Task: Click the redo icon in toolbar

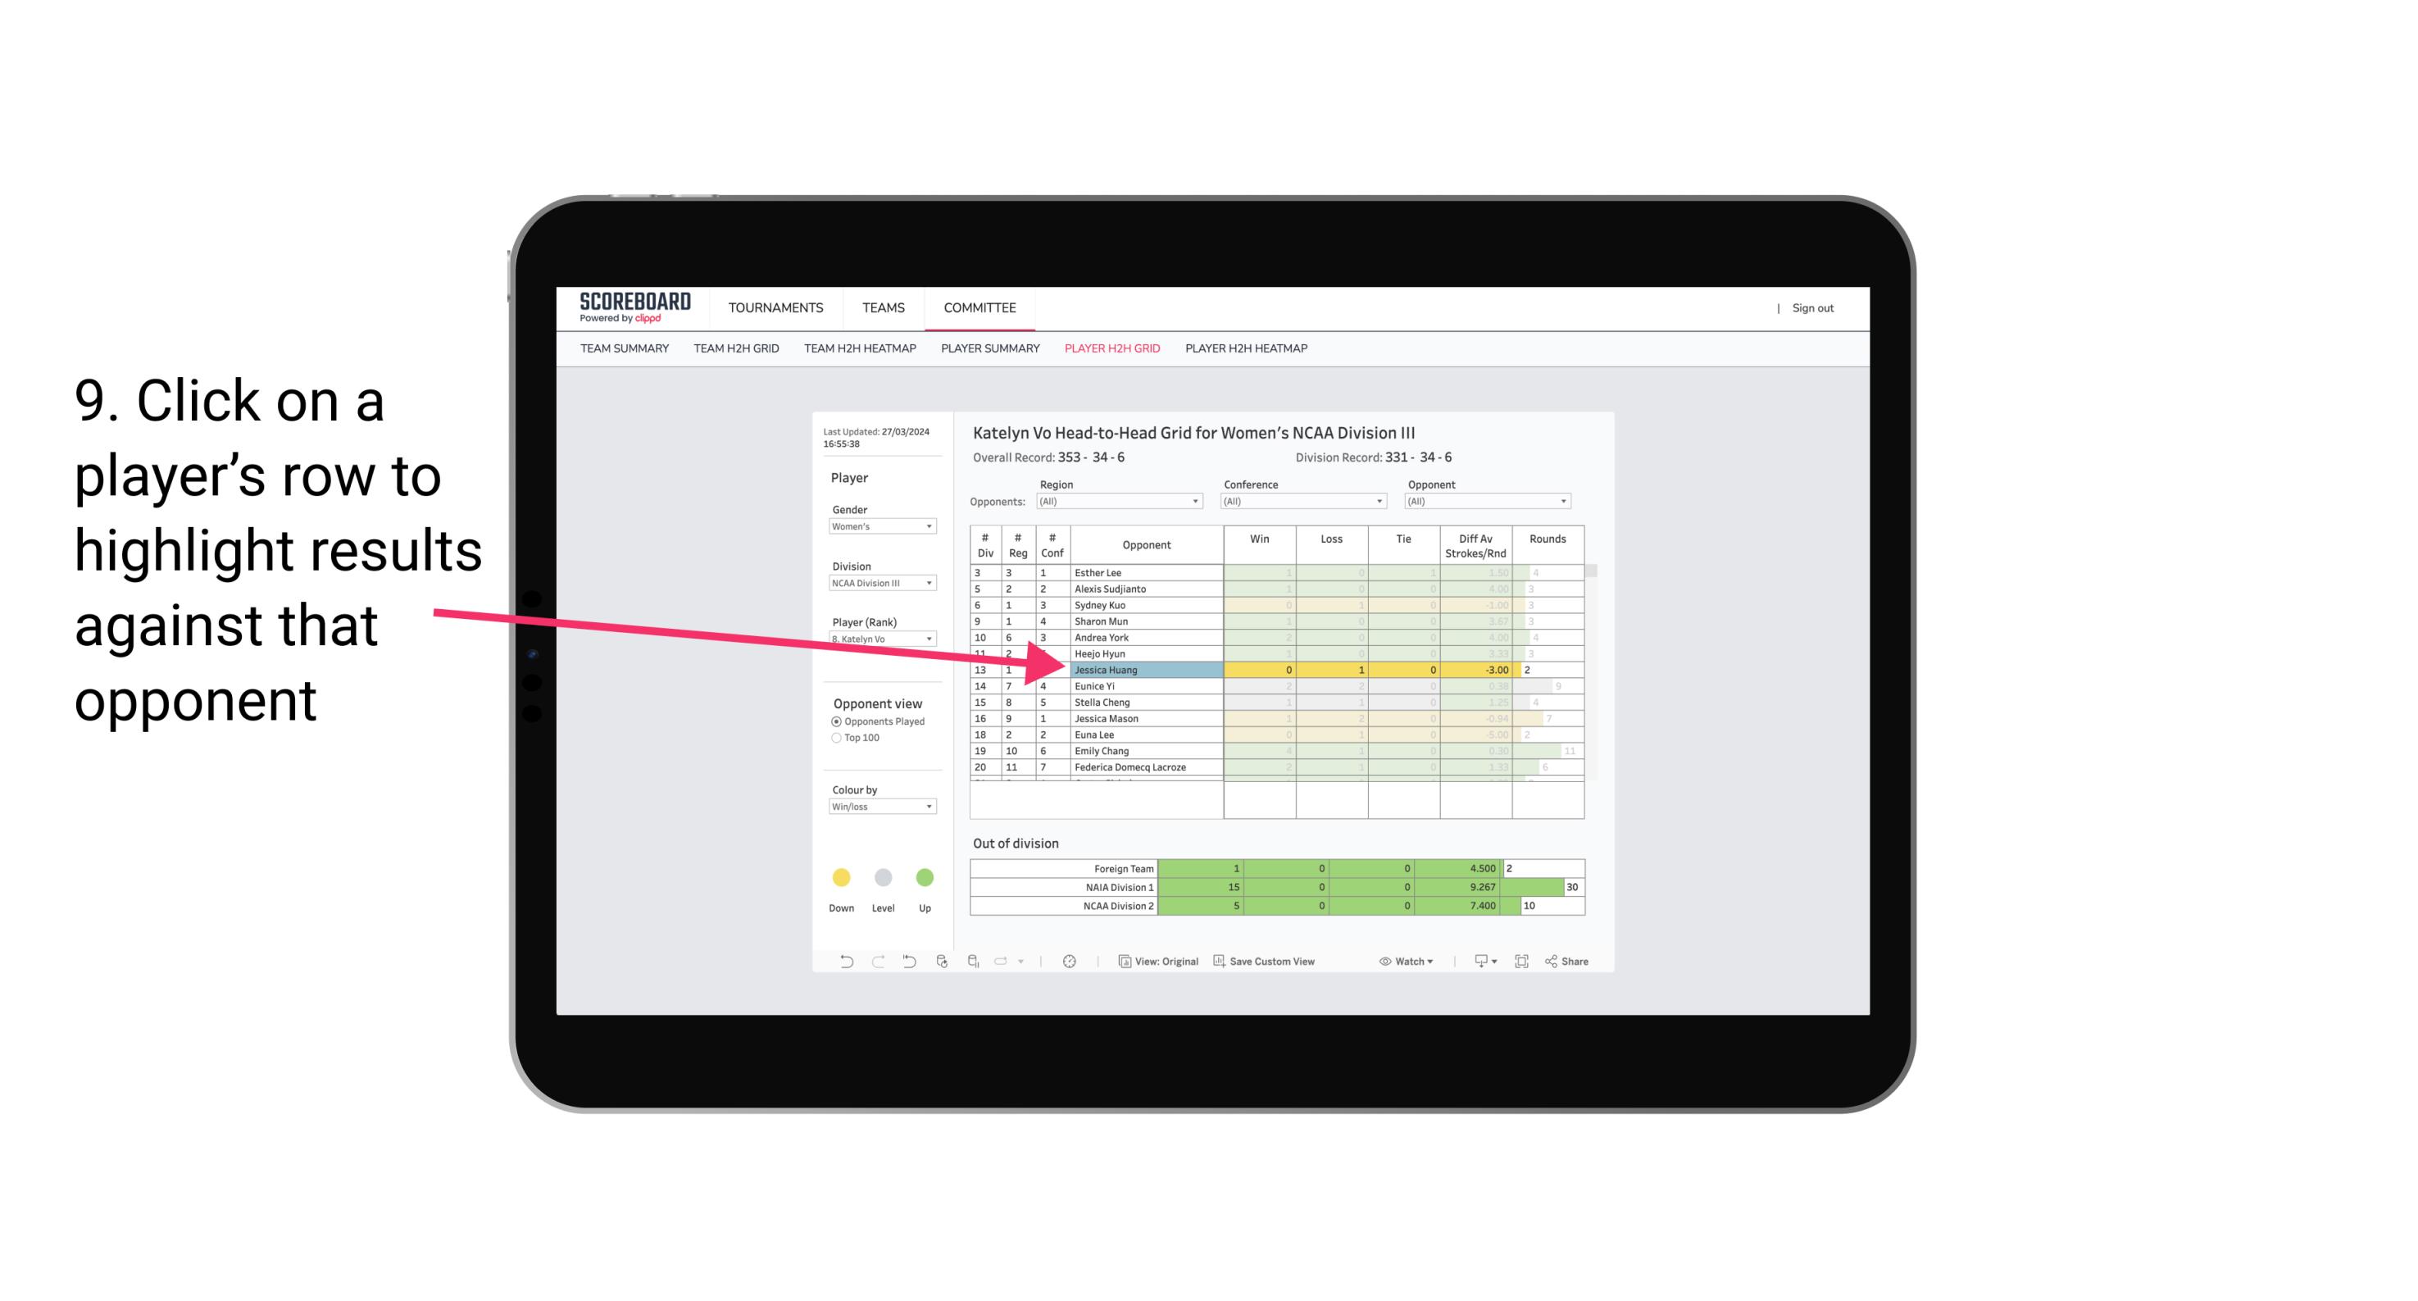Action: (x=876, y=963)
